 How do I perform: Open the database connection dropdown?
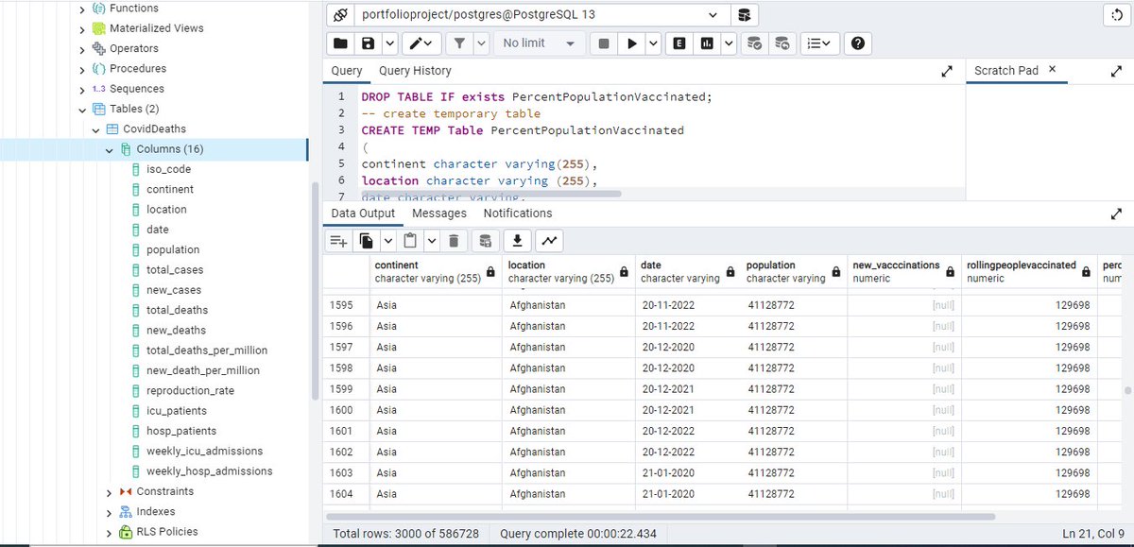[541, 15]
